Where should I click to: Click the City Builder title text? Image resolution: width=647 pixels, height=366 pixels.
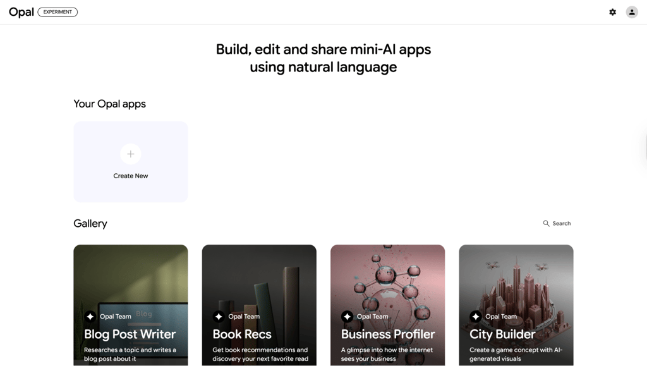tap(502, 334)
